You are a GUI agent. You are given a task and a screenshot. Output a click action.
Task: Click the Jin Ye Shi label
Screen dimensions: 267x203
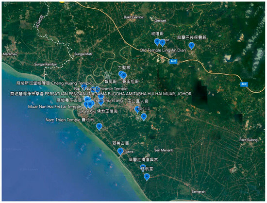(87, 112)
